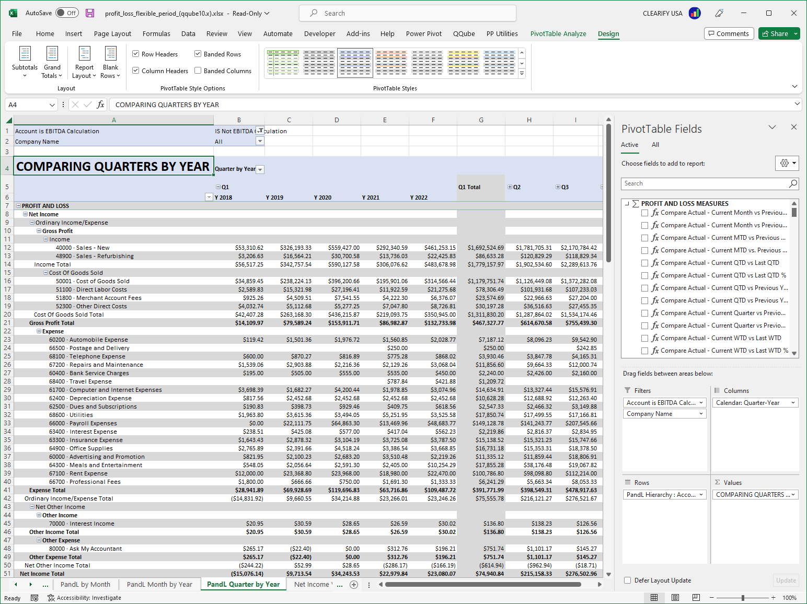
Task: Open the Subtotals options in the Layout group
Action: click(x=25, y=62)
